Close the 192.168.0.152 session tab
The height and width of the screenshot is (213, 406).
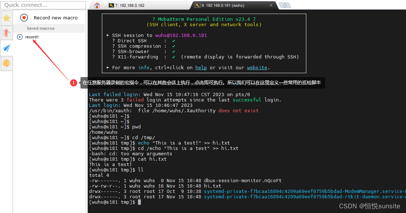tap(185, 5)
